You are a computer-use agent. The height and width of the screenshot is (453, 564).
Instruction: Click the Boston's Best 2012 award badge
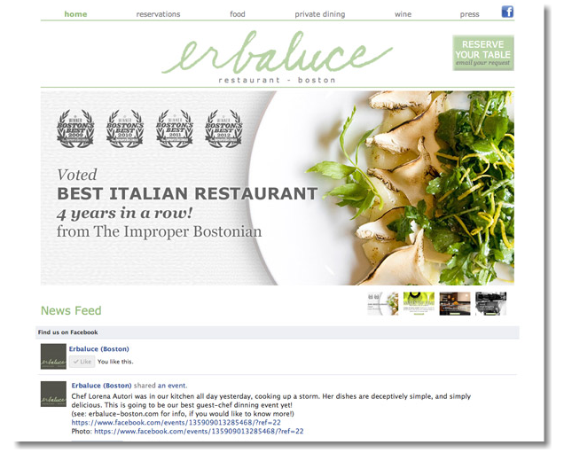223,129
